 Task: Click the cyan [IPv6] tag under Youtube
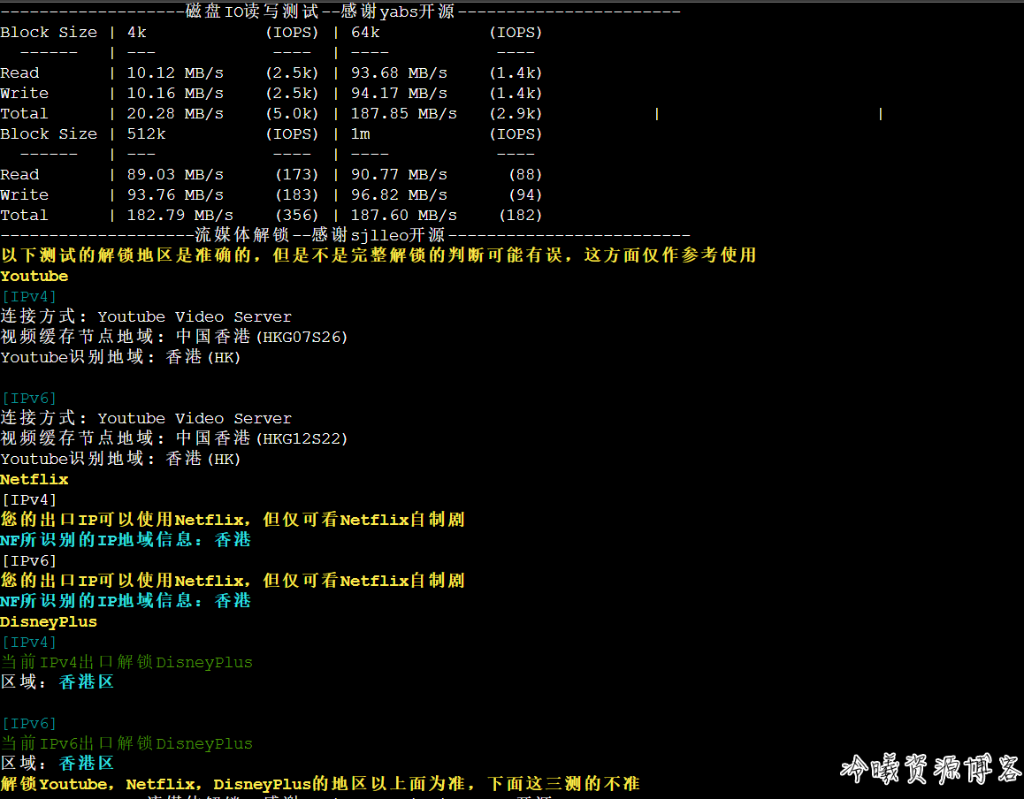point(29,399)
